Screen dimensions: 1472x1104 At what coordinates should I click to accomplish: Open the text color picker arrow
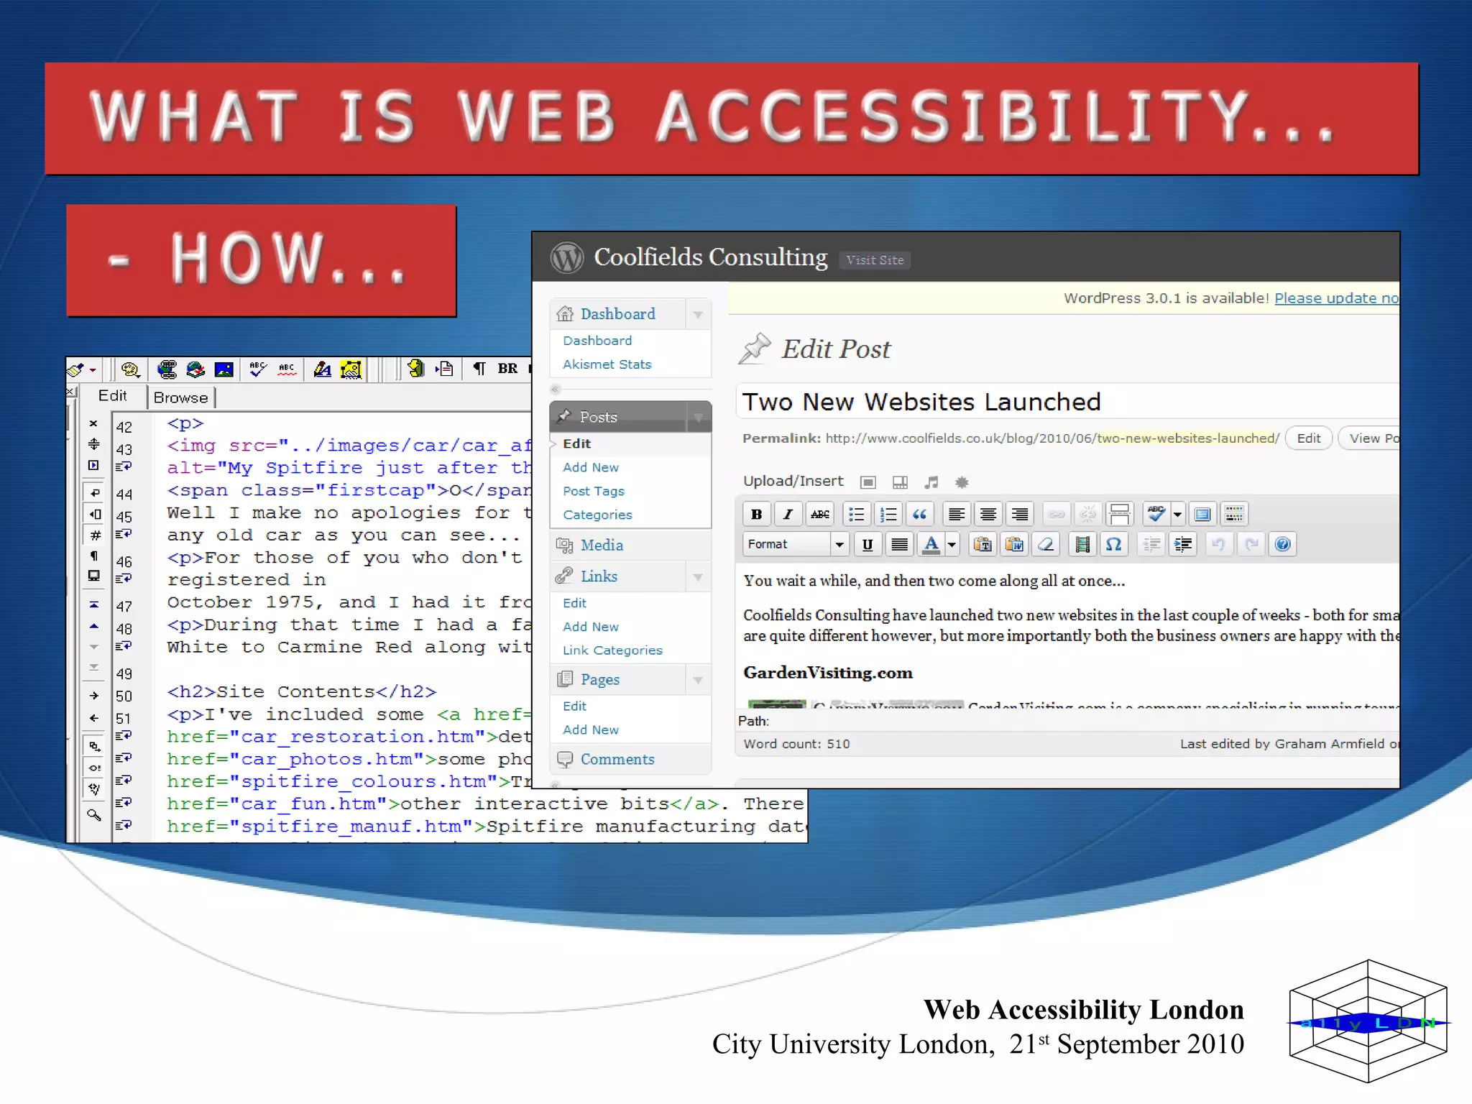point(952,544)
